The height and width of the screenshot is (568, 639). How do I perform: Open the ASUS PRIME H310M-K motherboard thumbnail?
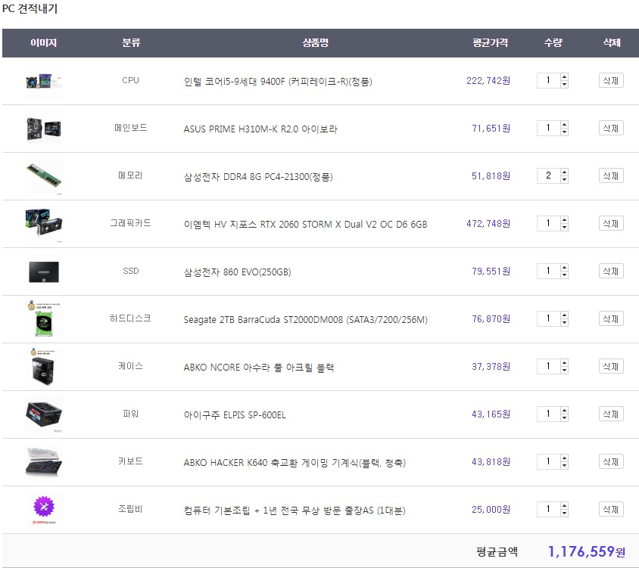pos(43,128)
